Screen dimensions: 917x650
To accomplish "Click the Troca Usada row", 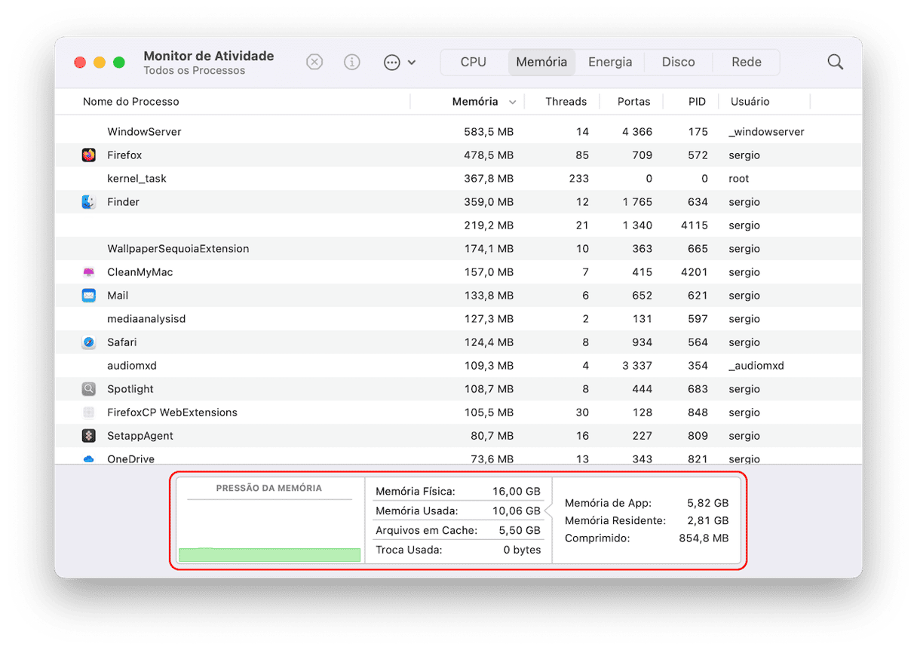I will [x=458, y=550].
